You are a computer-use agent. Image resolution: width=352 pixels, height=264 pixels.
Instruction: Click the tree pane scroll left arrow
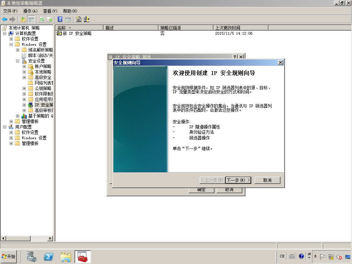pos(3,239)
